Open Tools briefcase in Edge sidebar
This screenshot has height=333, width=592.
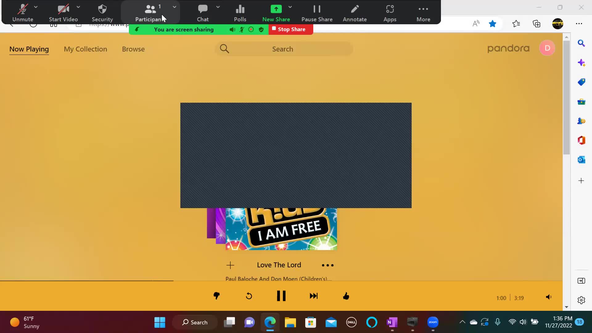pyautogui.click(x=581, y=101)
